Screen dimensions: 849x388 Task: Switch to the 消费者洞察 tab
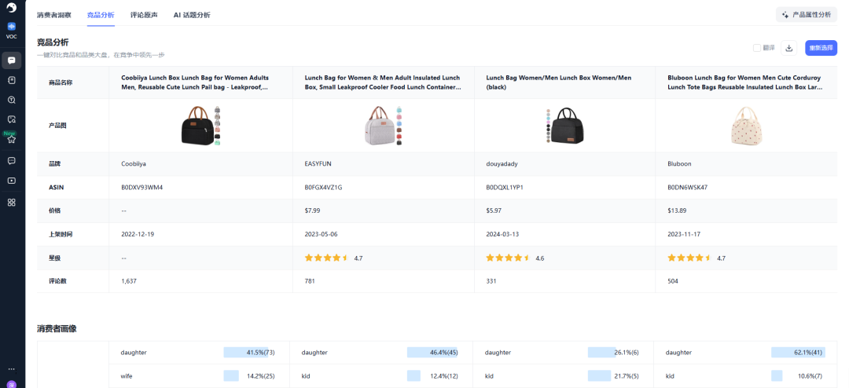point(54,15)
